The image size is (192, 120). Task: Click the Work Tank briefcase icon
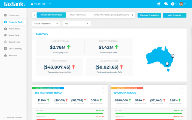[x=5, y=29]
